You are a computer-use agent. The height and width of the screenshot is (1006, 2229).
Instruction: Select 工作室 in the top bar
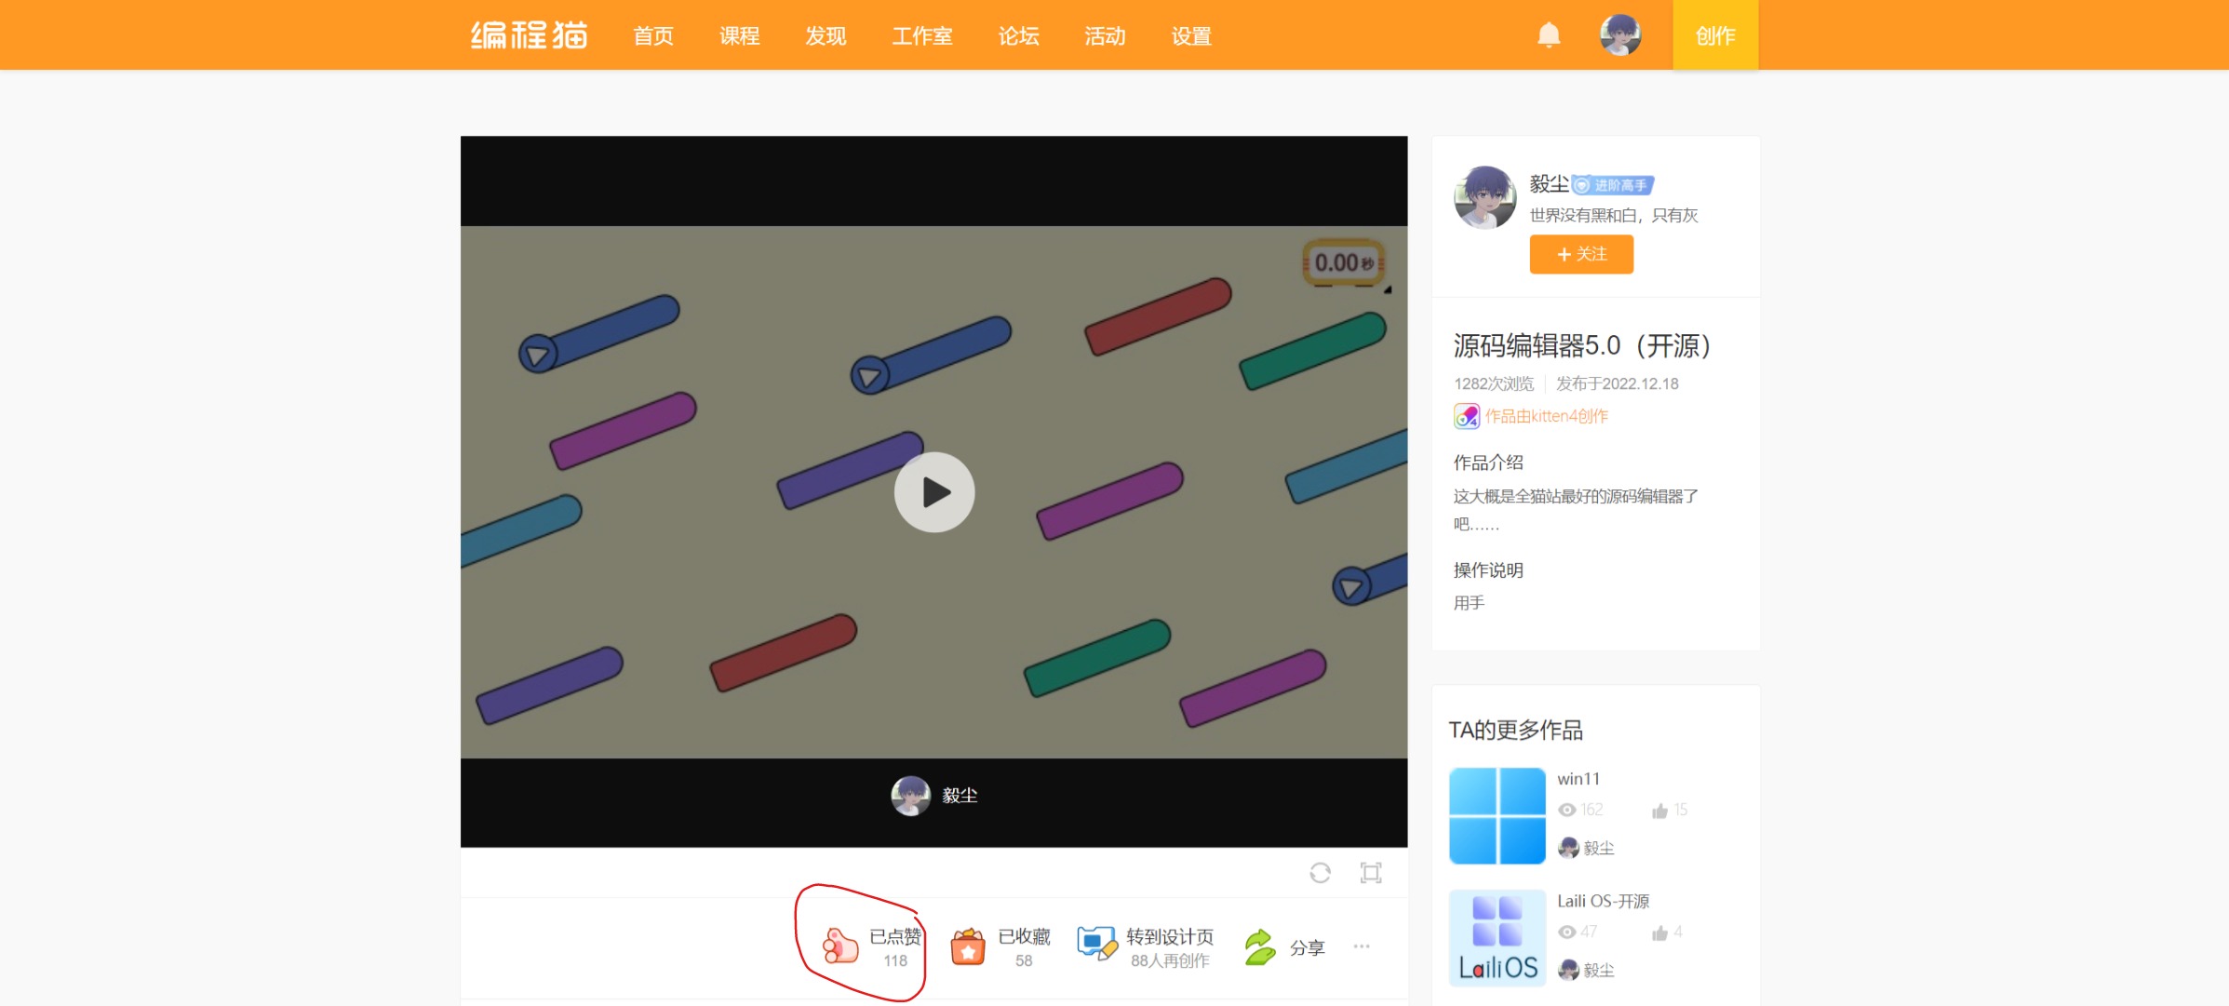(922, 36)
